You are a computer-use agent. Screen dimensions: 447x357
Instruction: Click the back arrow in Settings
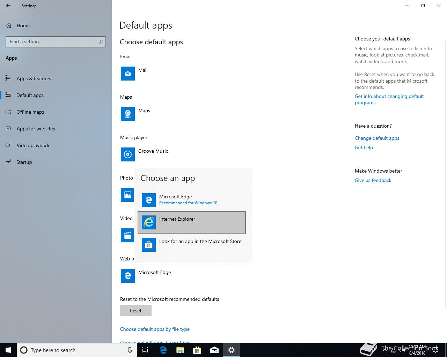click(x=8, y=6)
